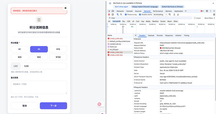
Task: Open network conditions icon
Action: click(170, 14)
